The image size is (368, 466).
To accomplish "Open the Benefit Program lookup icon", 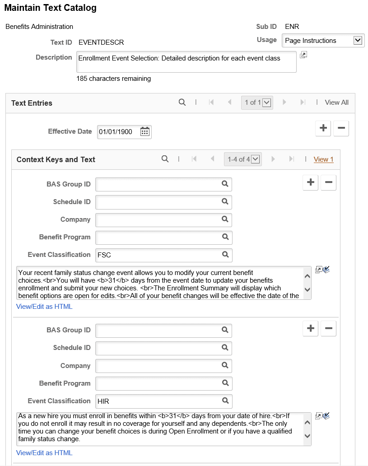I will point(225,237).
